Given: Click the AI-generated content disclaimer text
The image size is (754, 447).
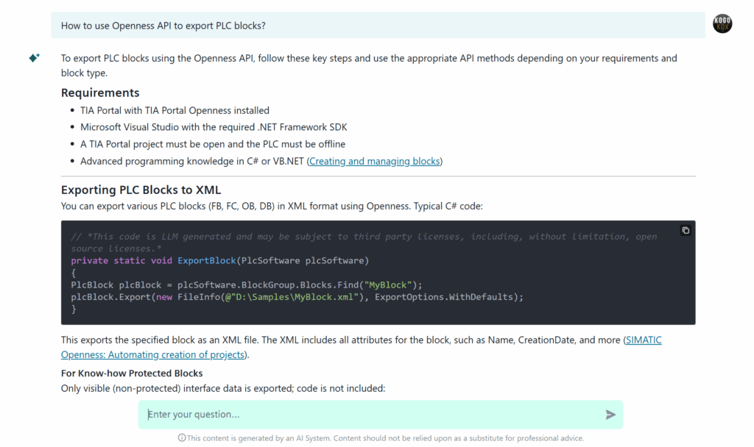Looking at the screenshot, I should [385, 438].
